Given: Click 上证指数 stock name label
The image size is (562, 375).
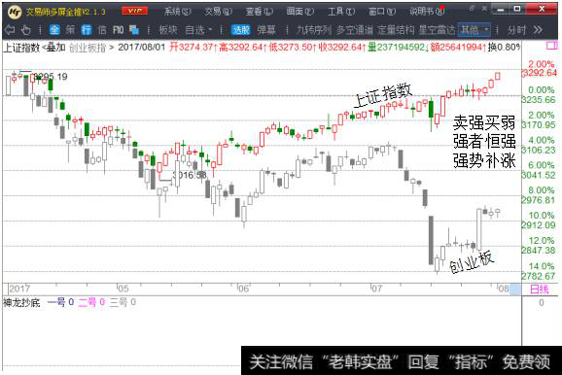Looking at the screenshot, I should (21, 48).
